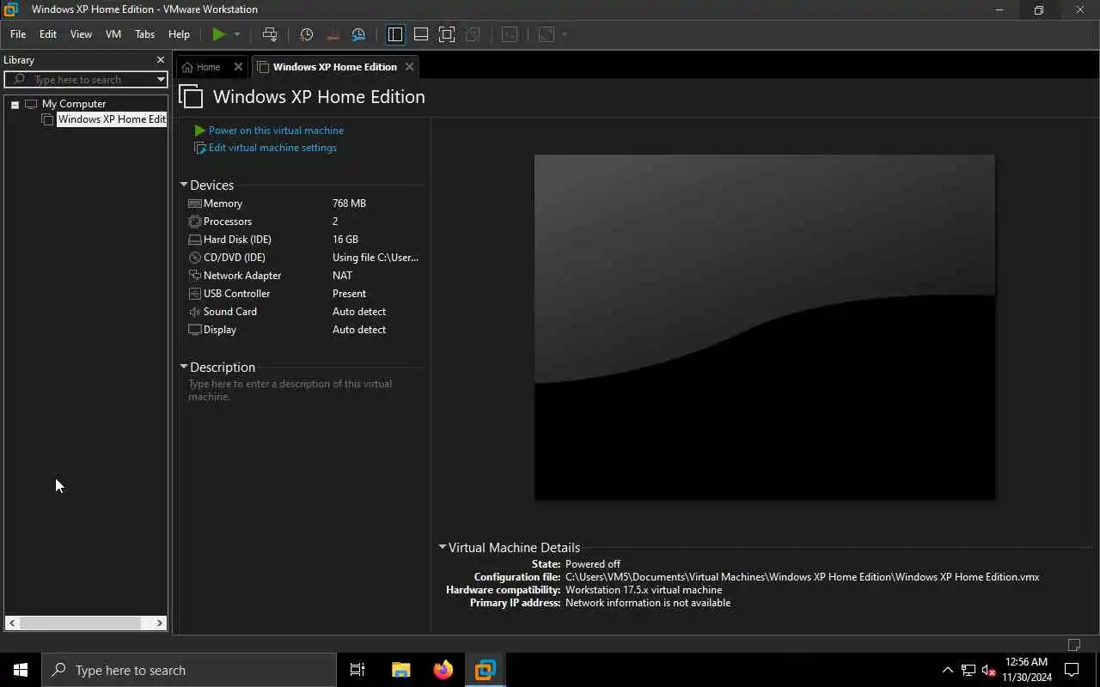Open the File menu
The image size is (1100, 687).
(18, 34)
